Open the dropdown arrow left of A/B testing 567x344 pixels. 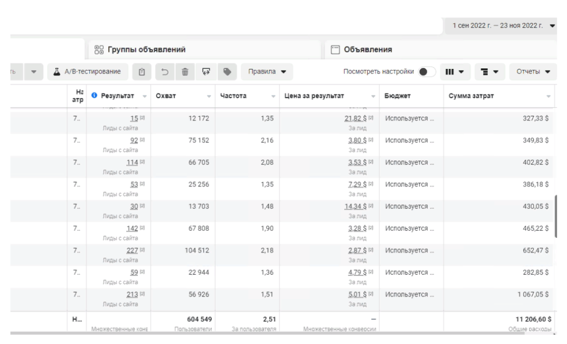(34, 71)
